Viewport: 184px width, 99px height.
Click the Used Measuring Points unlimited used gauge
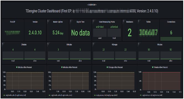pyautogui.click(x=100, y=33)
